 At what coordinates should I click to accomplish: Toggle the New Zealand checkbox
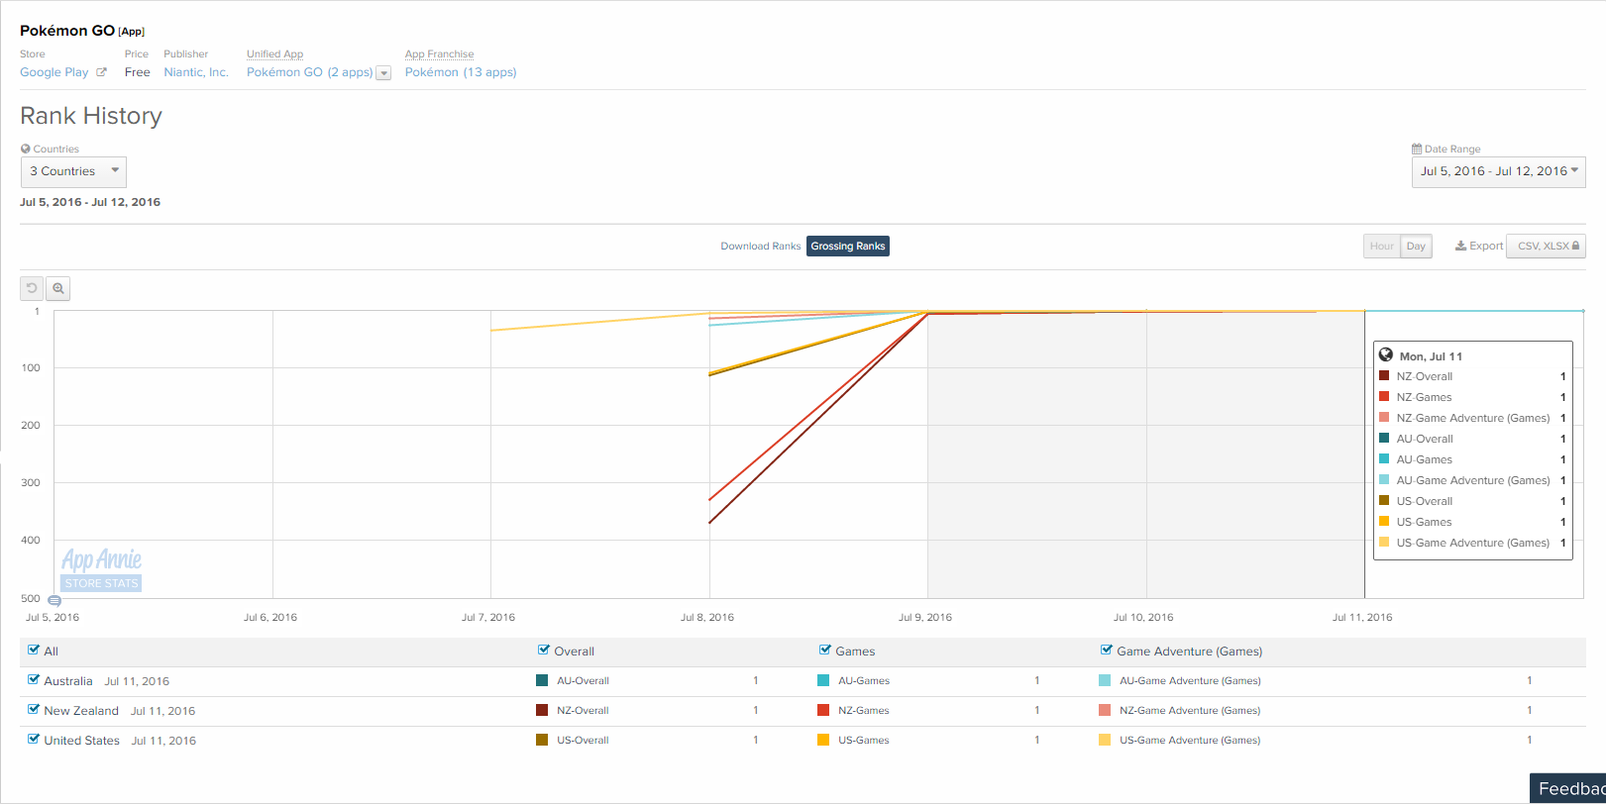click(x=34, y=710)
